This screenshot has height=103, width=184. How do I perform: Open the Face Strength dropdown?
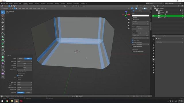pos(24,90)
